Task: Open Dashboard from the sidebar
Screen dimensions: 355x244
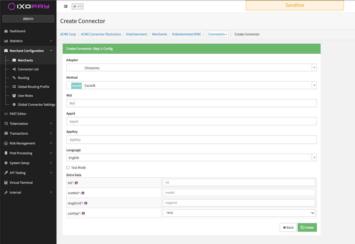Action: pos(18,31)
